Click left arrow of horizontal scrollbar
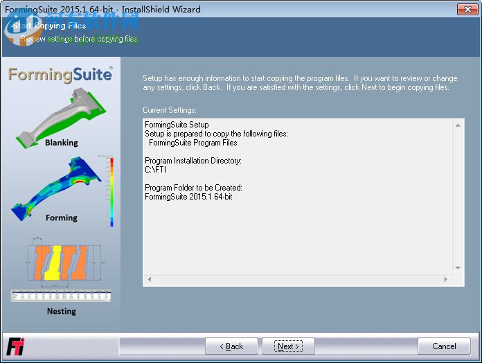This screenshot has width=482, height=363. [x=150, y=279]
